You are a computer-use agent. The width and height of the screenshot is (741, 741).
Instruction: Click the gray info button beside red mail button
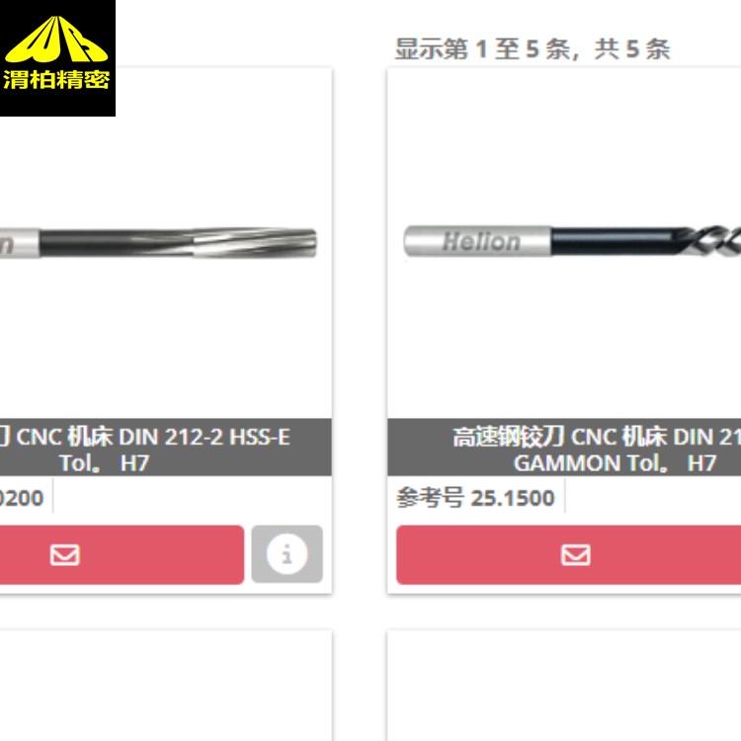pos(287,554)
